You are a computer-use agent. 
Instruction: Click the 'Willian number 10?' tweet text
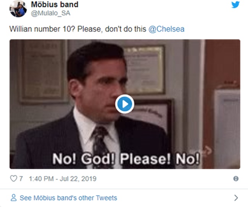pyautogui.click(x=42, y=29)
